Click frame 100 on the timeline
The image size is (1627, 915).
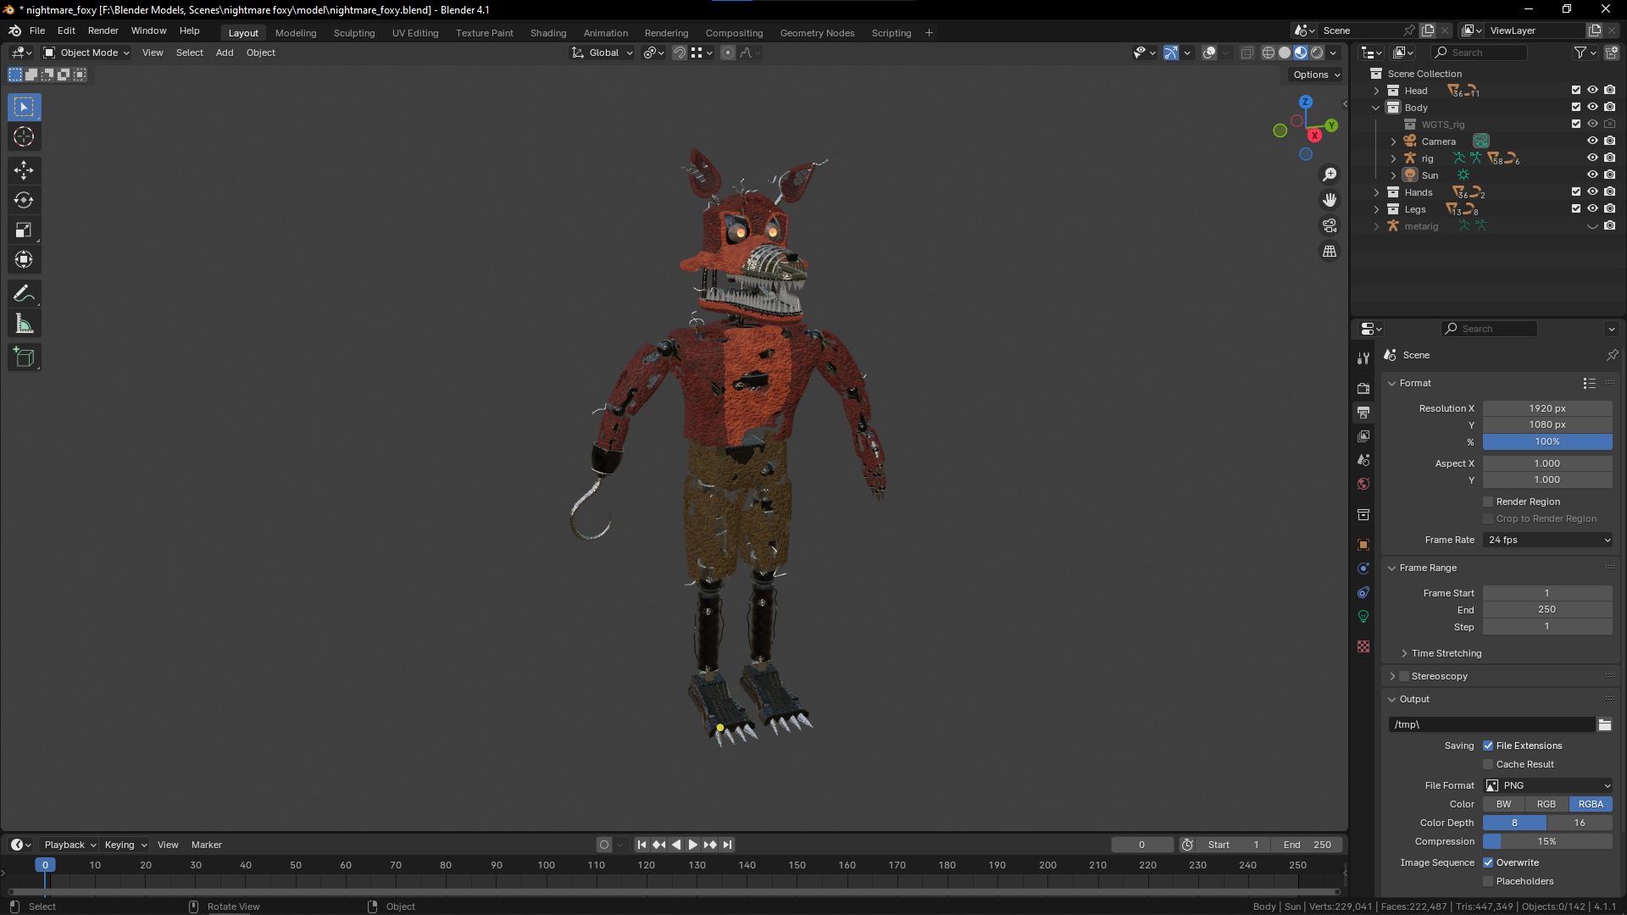point(547,866)
